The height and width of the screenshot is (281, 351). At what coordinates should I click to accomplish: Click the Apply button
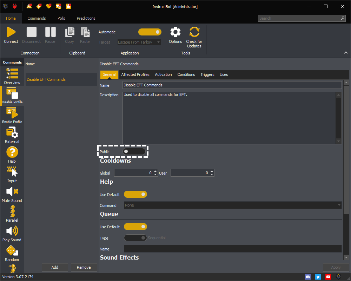[x=336, y=267]
